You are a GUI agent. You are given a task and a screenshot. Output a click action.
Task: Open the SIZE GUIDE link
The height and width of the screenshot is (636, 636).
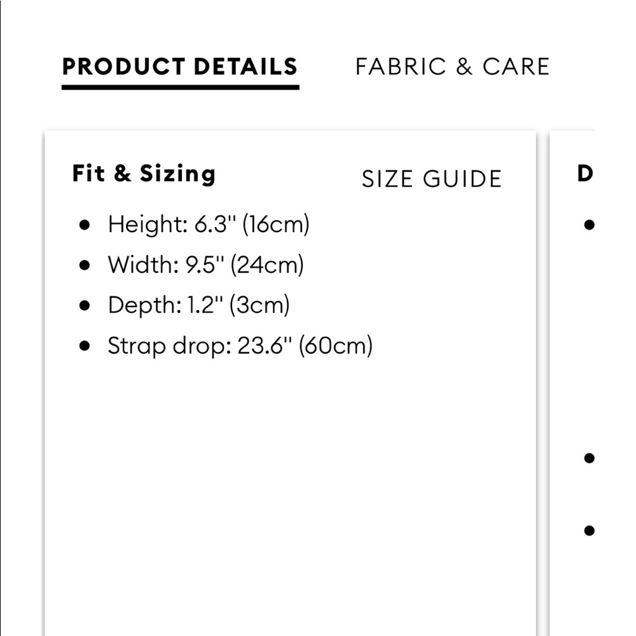pos(432,179)
